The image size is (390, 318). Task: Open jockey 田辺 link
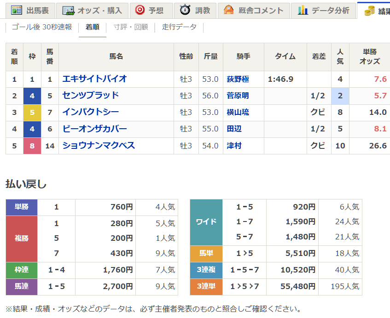point(234,129)
